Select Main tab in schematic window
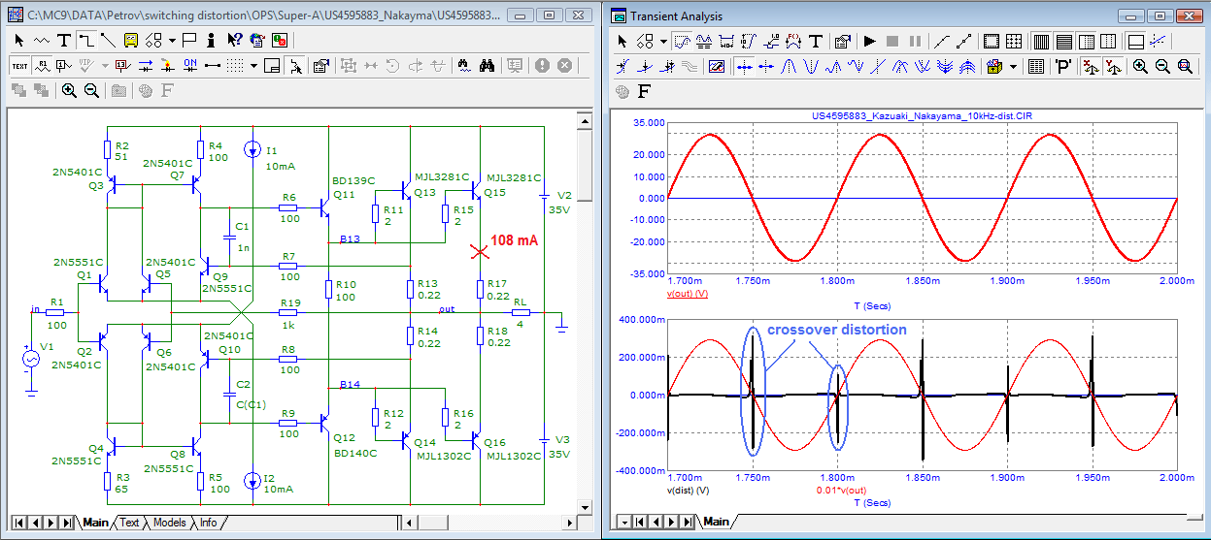Image resolution: width=1211 pixels, height=540 pixels. [95, 522]
